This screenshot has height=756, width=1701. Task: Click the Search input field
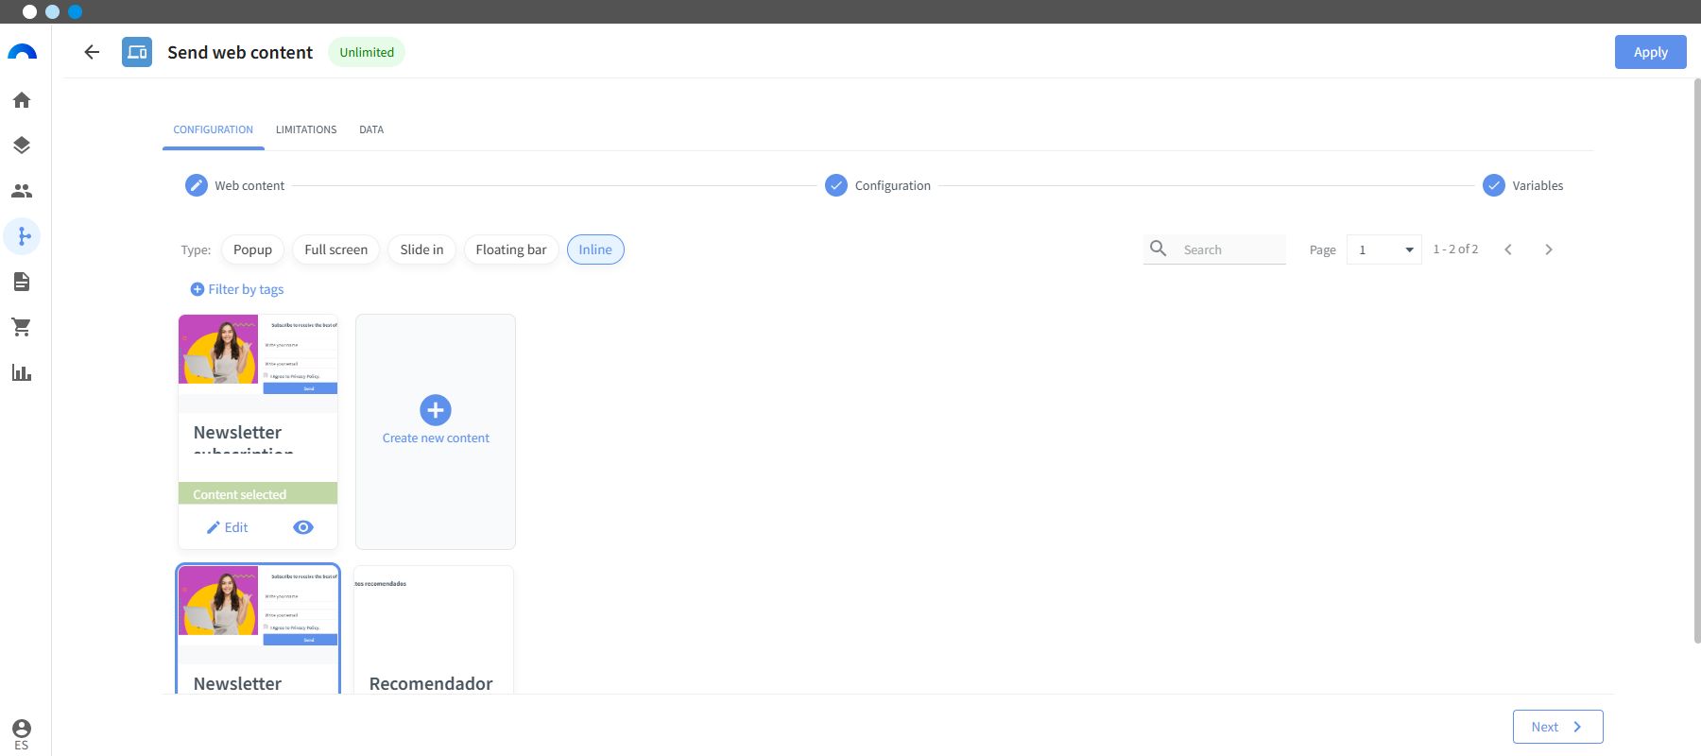point(1231,249)
